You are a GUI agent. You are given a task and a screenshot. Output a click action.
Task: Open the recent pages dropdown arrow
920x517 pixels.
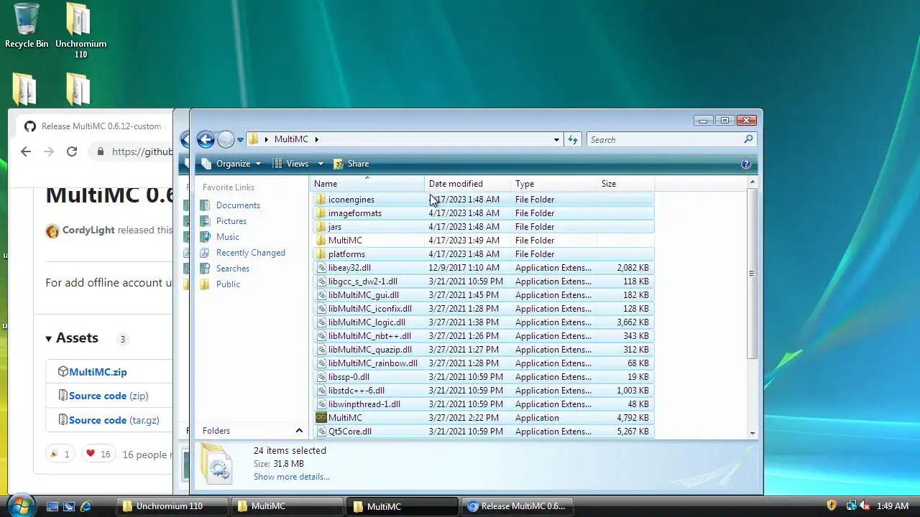[x=240, y=140]
